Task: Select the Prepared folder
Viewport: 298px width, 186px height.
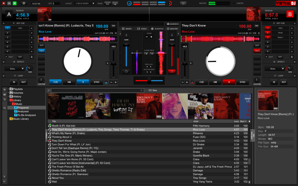Action: pyautogui.click(x=23, y=108)
